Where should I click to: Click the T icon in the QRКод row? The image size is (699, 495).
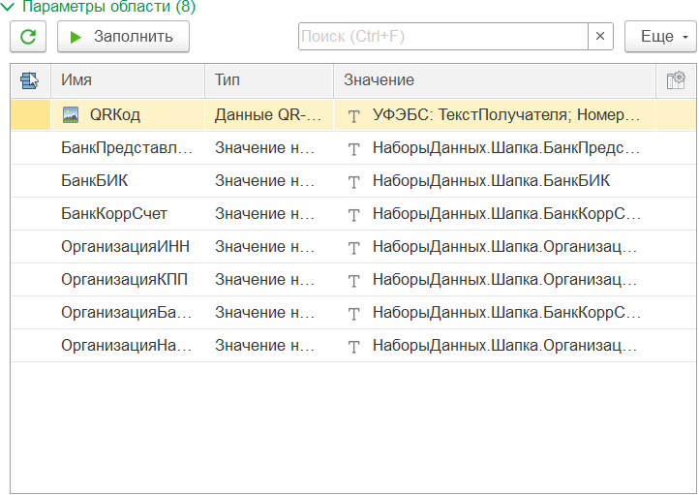click(x=353, y=116)
